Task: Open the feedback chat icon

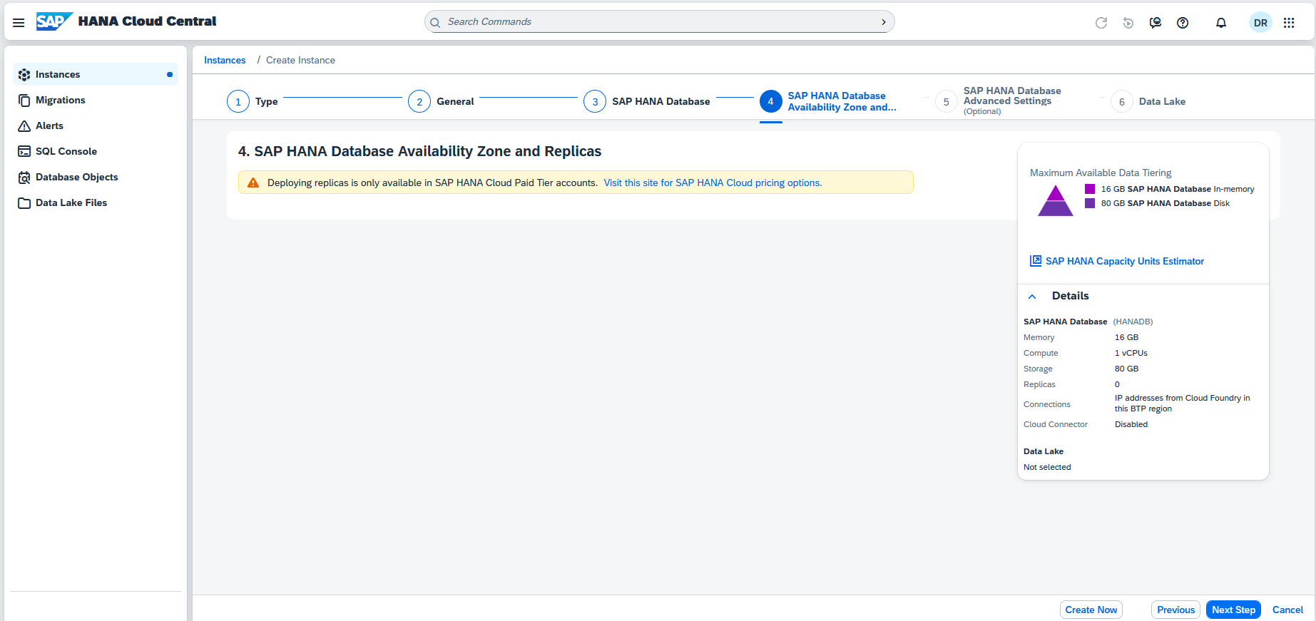Action: (x=1156, y=23)
